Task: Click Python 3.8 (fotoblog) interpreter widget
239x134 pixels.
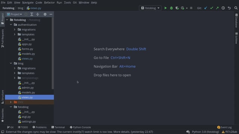Action: pos(205,132)
